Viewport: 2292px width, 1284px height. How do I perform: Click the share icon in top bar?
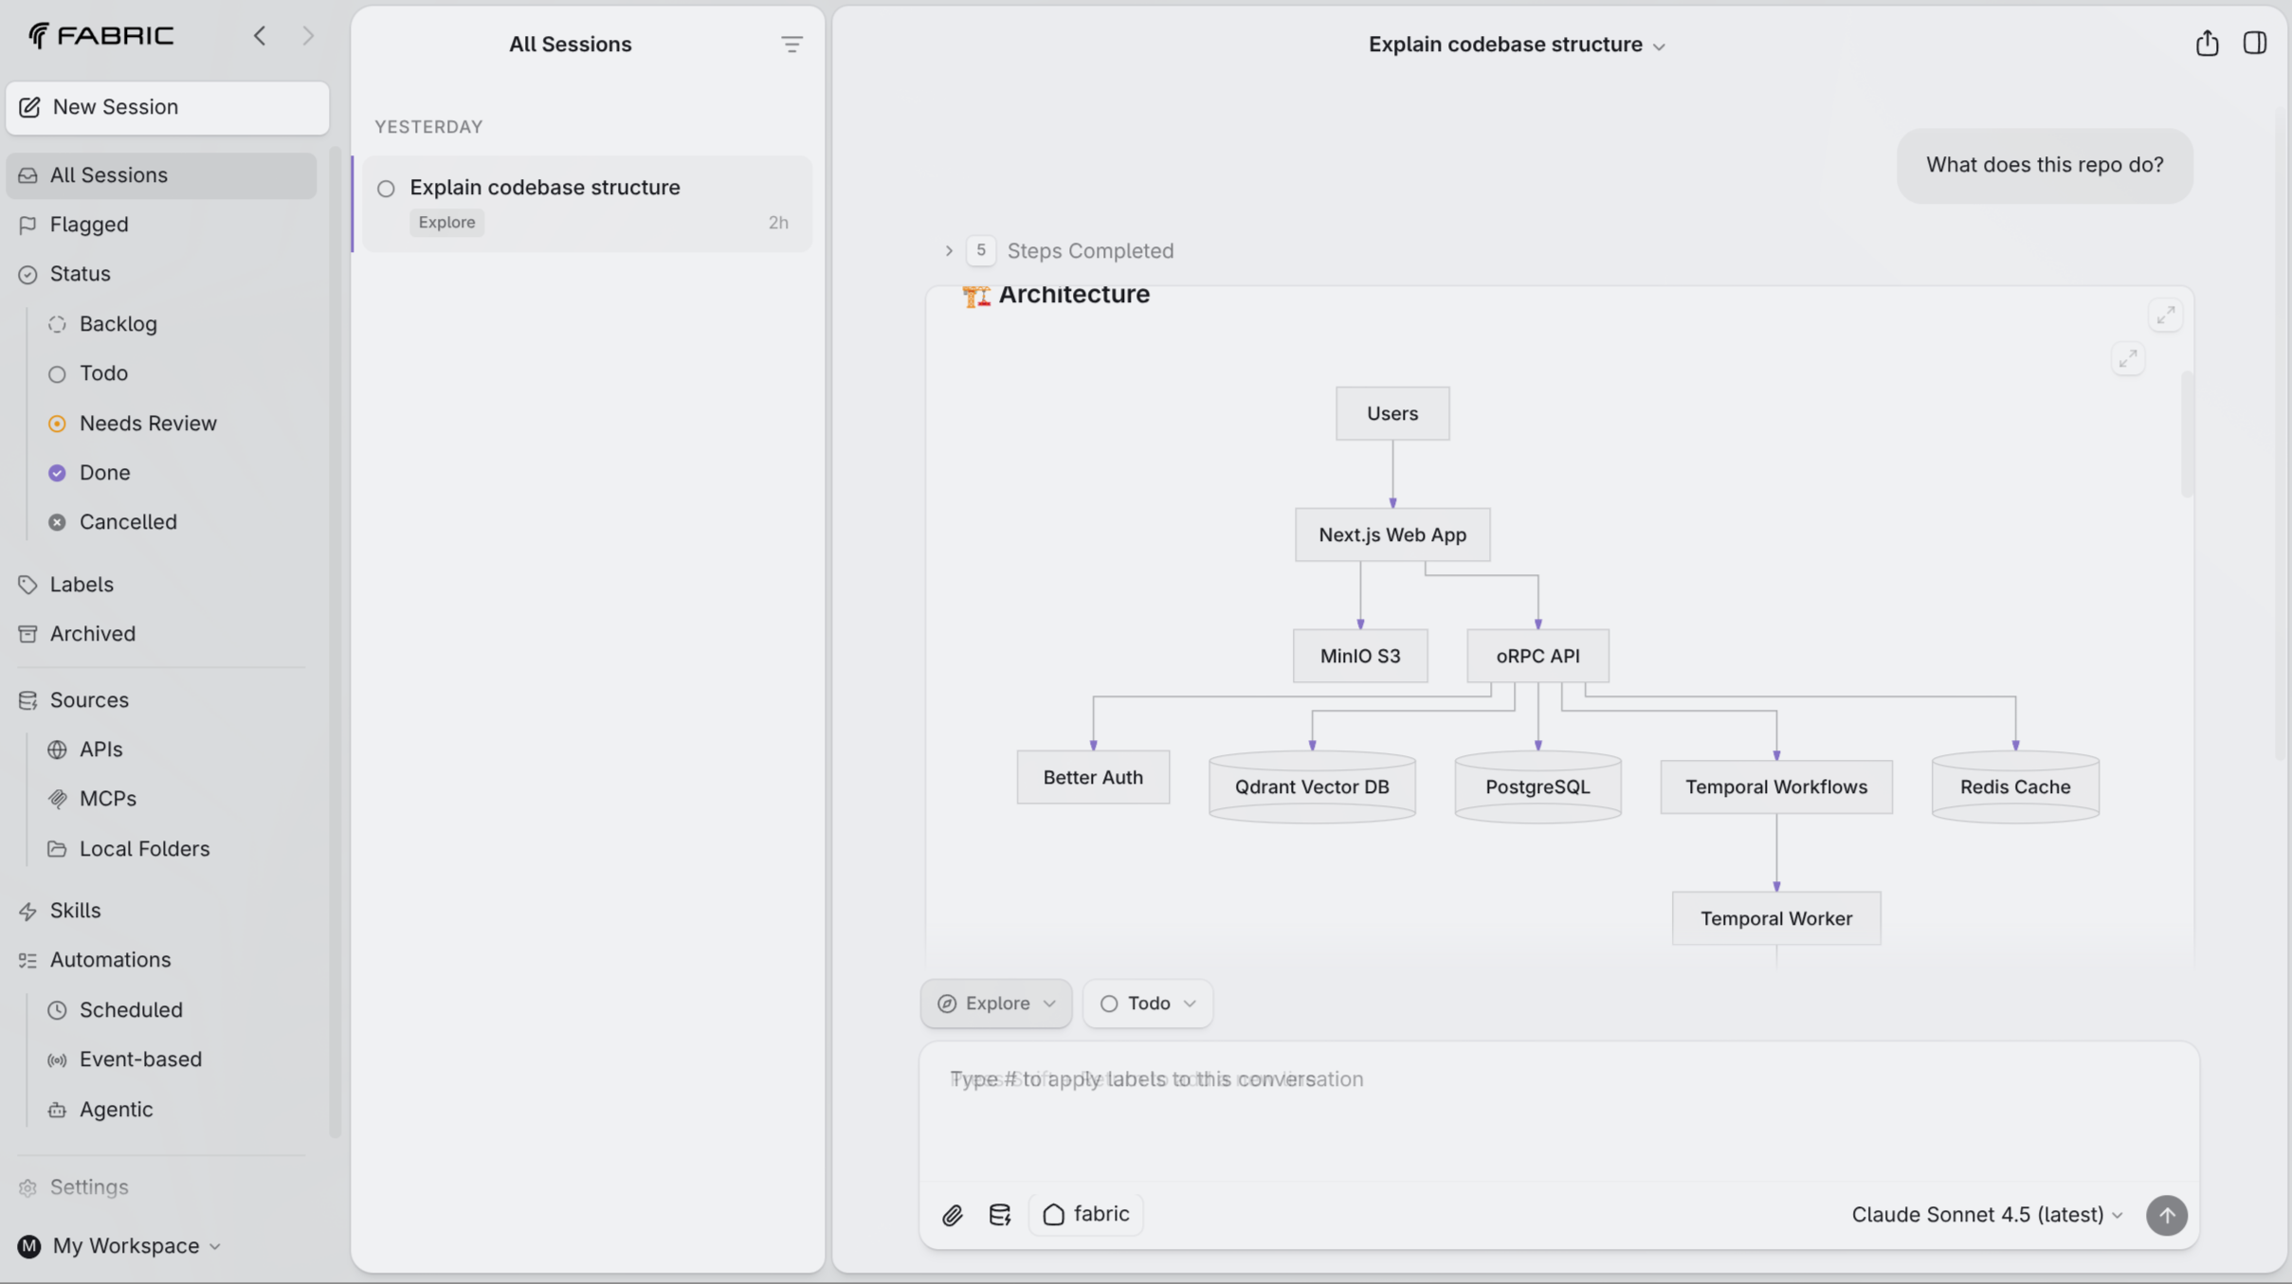[x=2207, y=44]
